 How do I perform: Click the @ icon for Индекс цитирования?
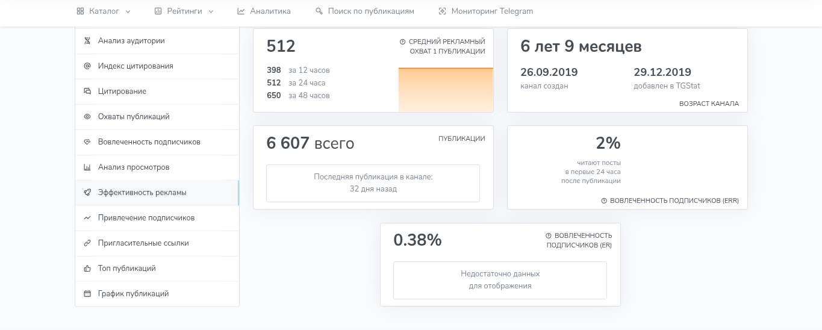(87, 66)
